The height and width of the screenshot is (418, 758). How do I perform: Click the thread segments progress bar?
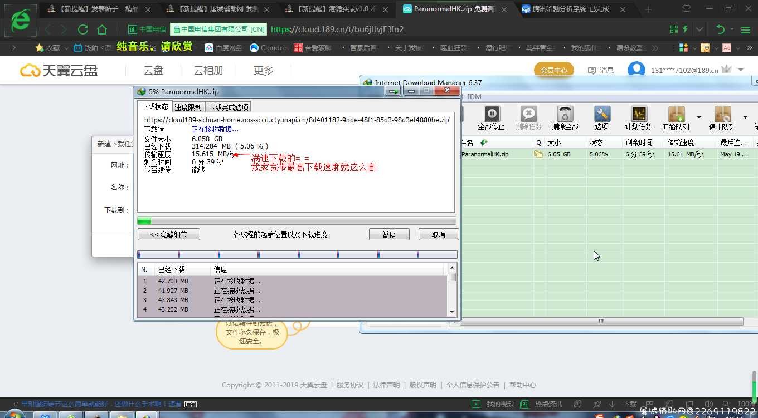(x=297, y=254)
